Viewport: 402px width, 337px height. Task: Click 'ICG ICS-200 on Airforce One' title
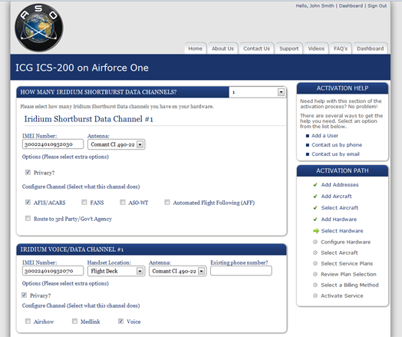point(82,68)
